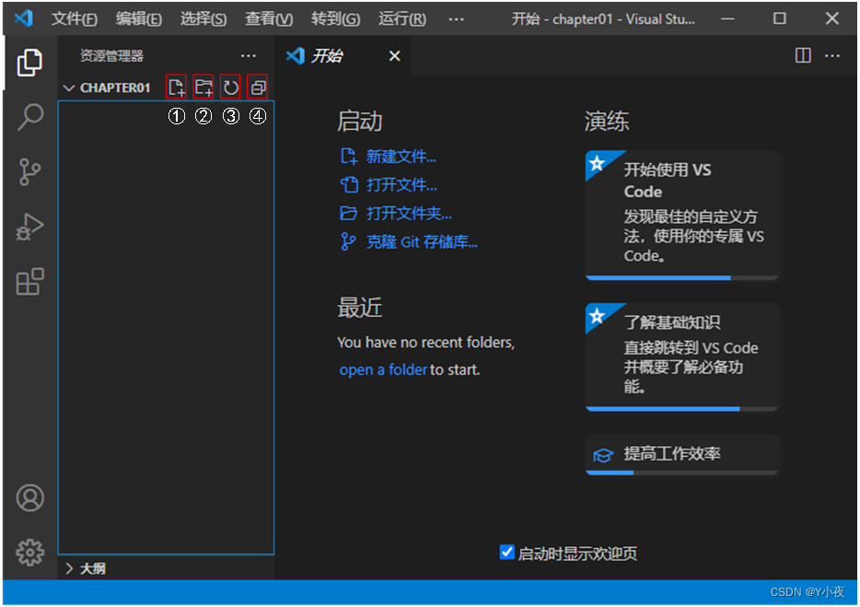Split the editor to the right

[803, 56]
